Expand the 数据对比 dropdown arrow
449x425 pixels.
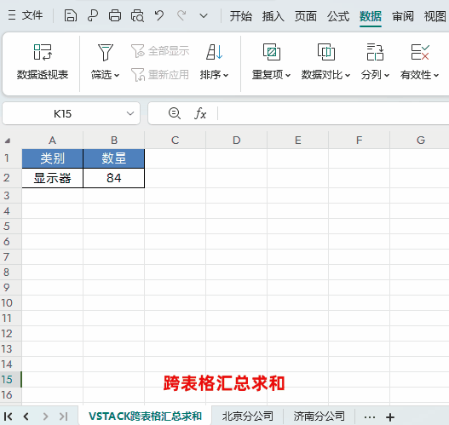[x=348, y=75]
